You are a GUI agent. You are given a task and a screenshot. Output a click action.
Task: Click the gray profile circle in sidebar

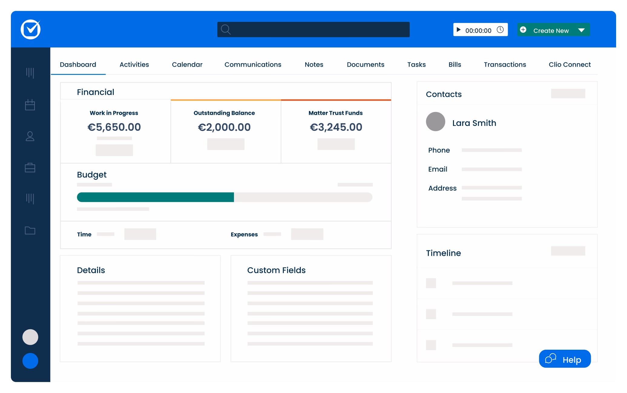[30, 337]
